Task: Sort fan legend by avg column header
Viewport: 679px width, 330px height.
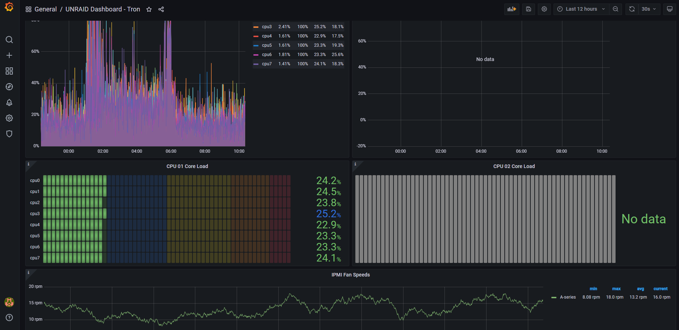Action: (x=641, y=289)
